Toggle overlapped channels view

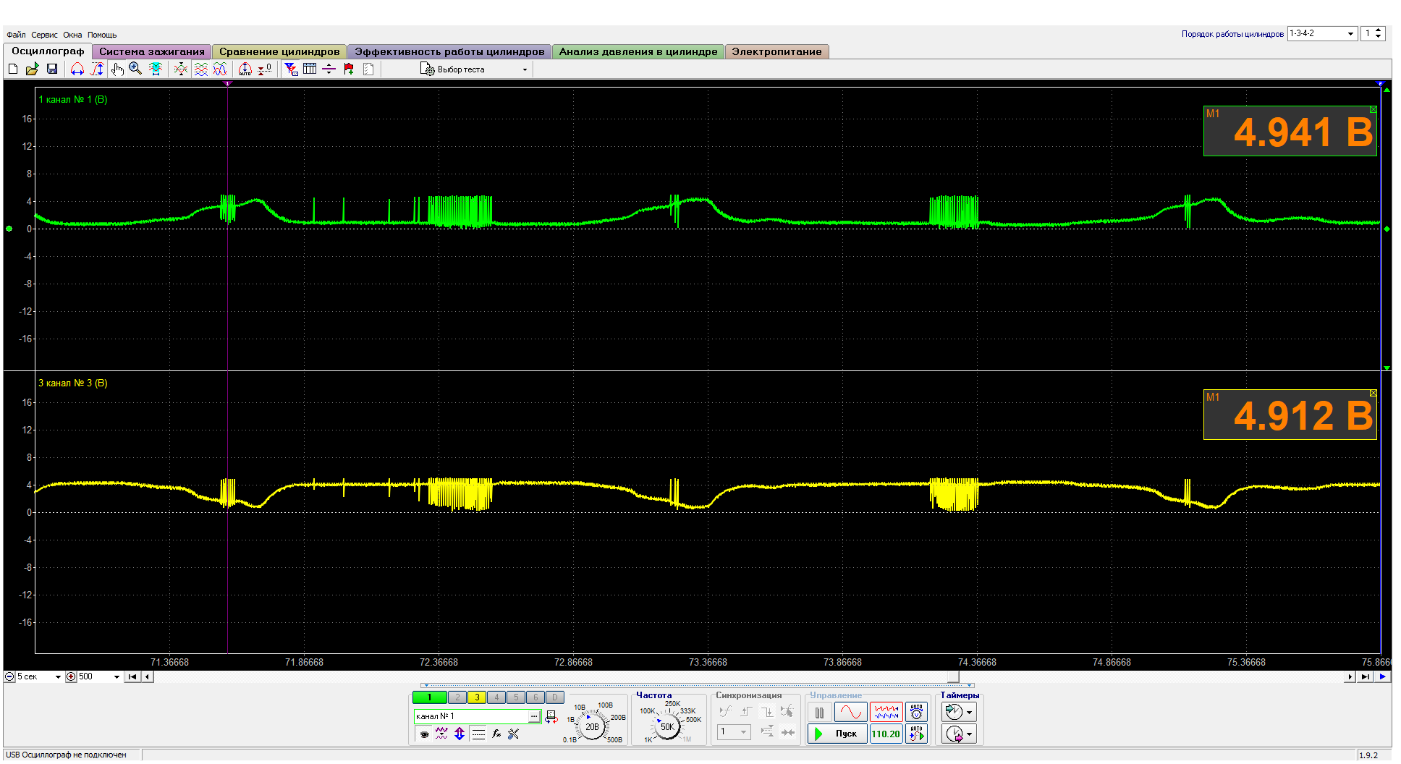click(x=220, y=69)
